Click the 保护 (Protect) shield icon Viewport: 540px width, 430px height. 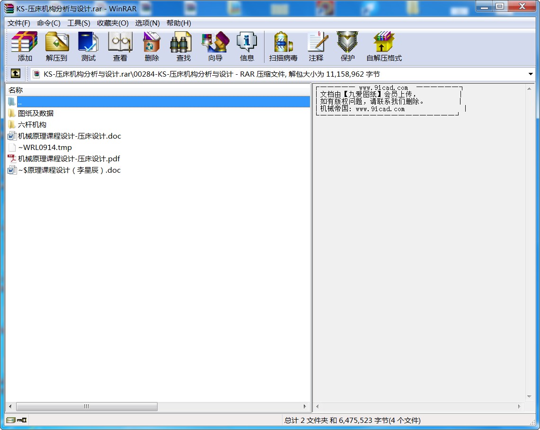pyautogui.click(x=347, y=46)
